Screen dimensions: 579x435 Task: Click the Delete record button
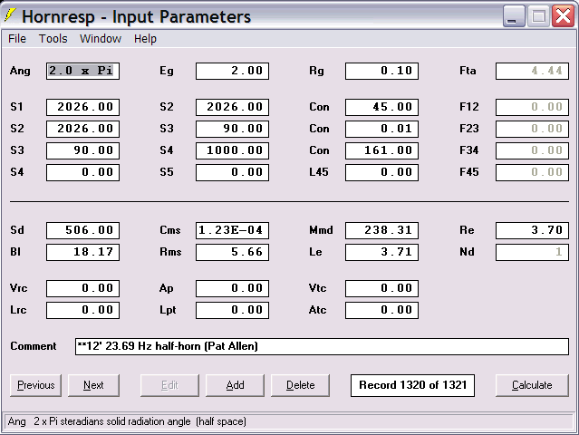click(300, 385)
